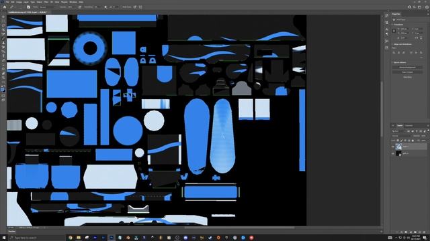430x241 pixels.
Task: Toggle layer filtering on/off switch
Action: click(x=428, y=131)
